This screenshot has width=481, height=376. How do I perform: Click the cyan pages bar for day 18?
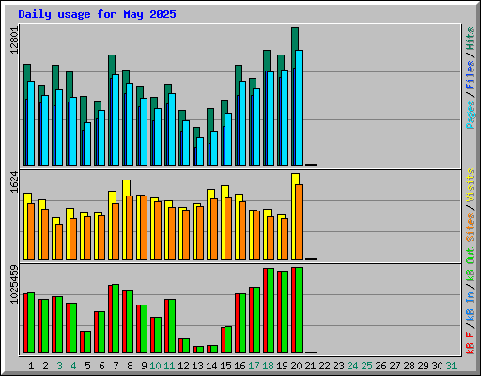[271, 119]
